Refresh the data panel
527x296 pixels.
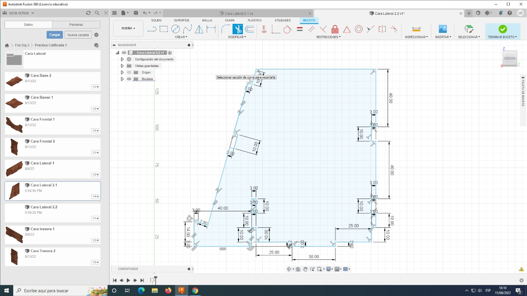pyautogui.click(x=88, y=13)
